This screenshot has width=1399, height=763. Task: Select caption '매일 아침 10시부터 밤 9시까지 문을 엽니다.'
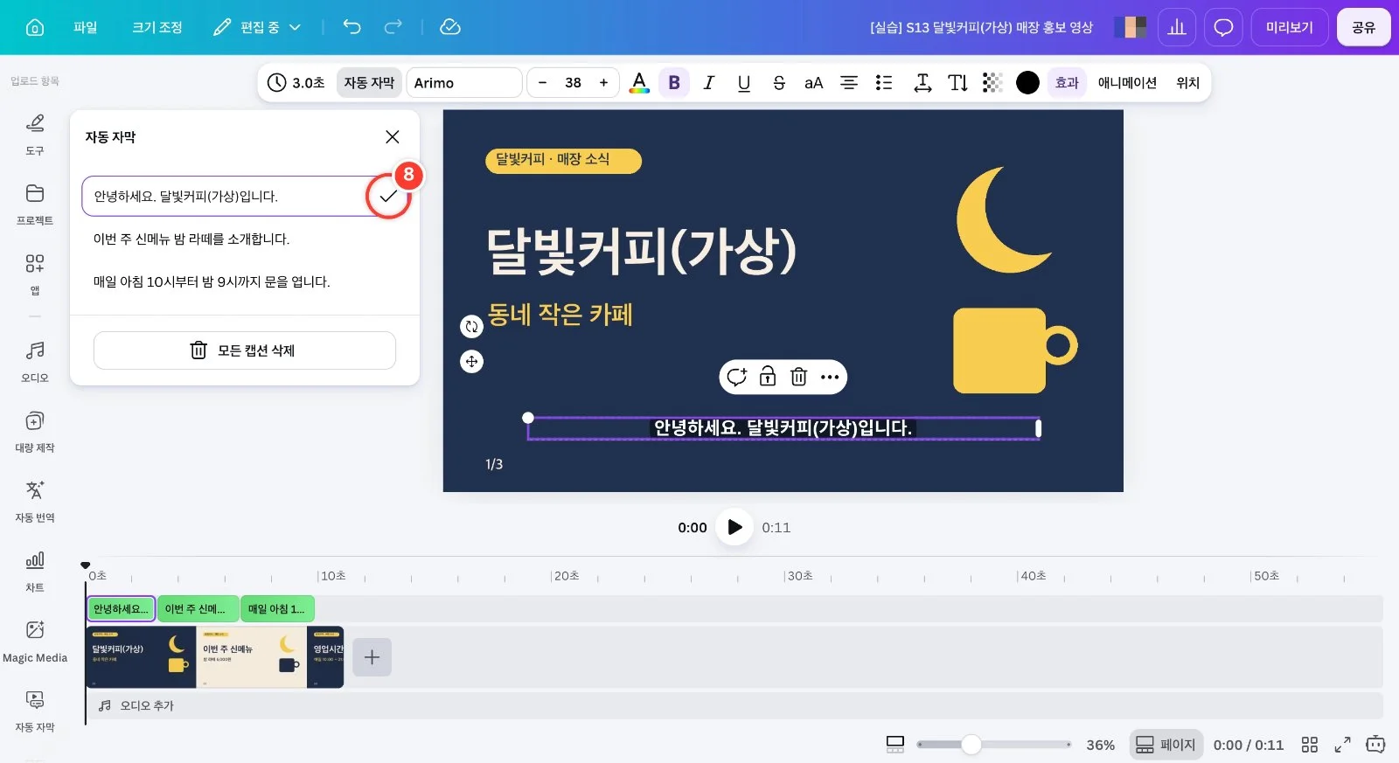tap(212, 281)
